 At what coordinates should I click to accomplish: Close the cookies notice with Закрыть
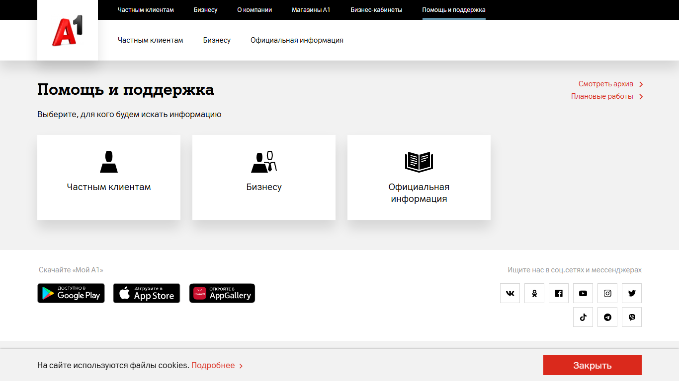(593, 365)
